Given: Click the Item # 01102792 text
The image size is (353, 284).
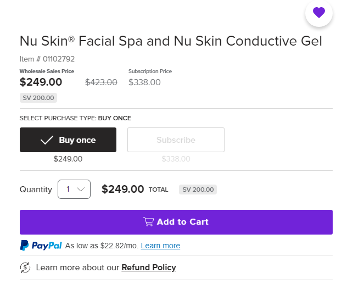Looking at the screenshot, I should point(47,59).
